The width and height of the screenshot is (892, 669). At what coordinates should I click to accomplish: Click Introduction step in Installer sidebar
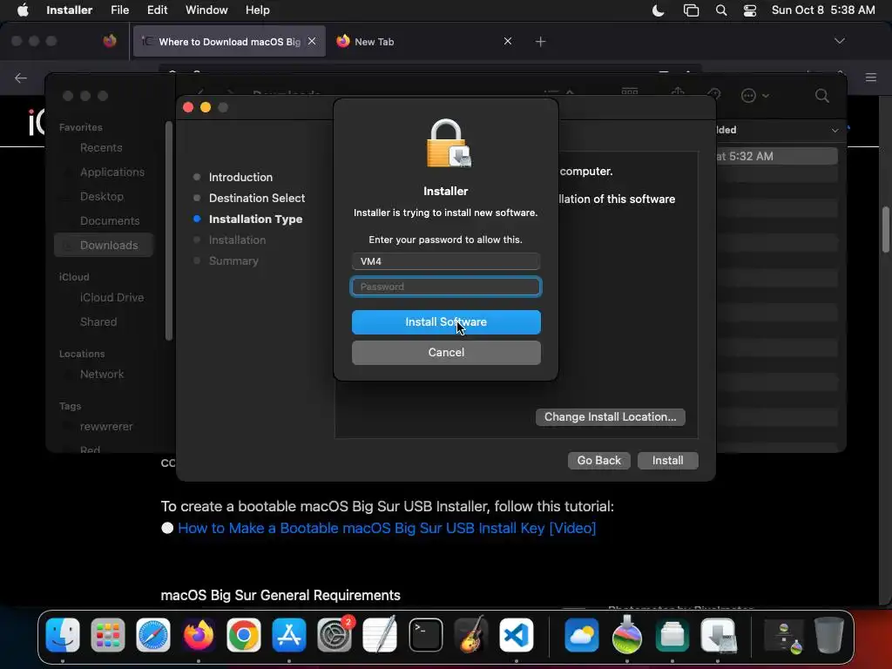coord(240,178)
